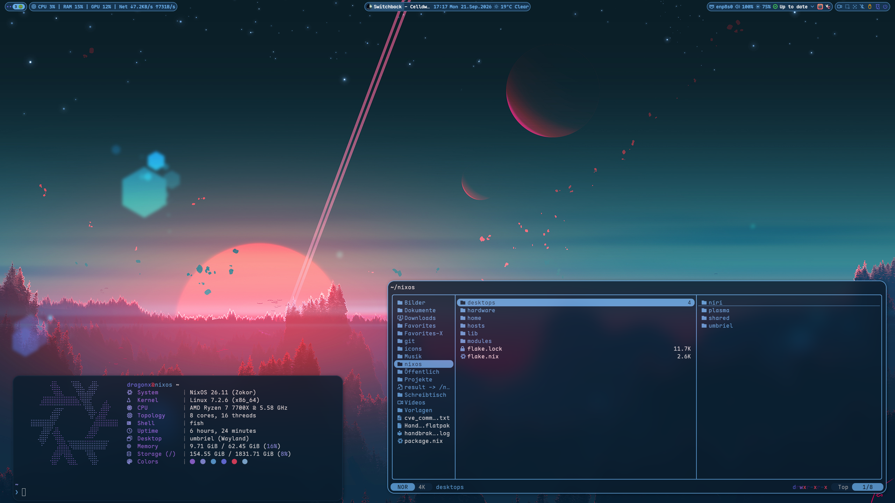Click the Up to date update status
Viewport: 895px width, 503px height.
(790, 7)
